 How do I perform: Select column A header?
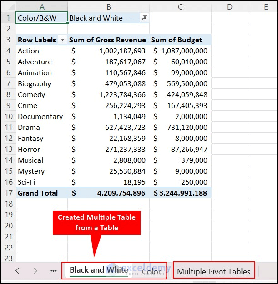pos(42,7)
